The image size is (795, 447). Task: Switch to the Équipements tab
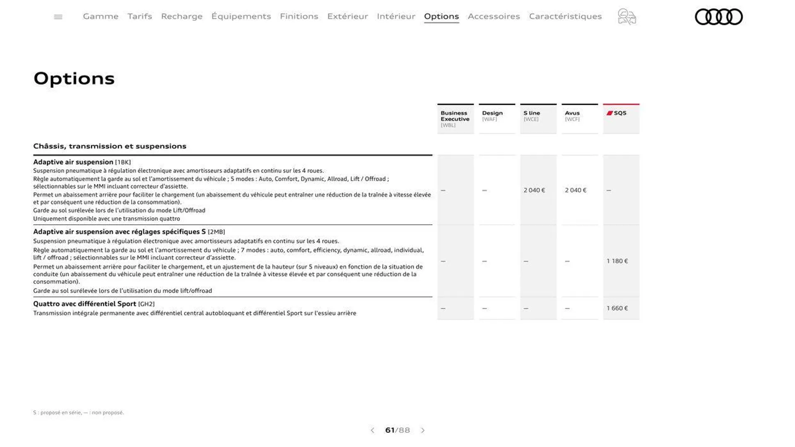coord(241,16)
